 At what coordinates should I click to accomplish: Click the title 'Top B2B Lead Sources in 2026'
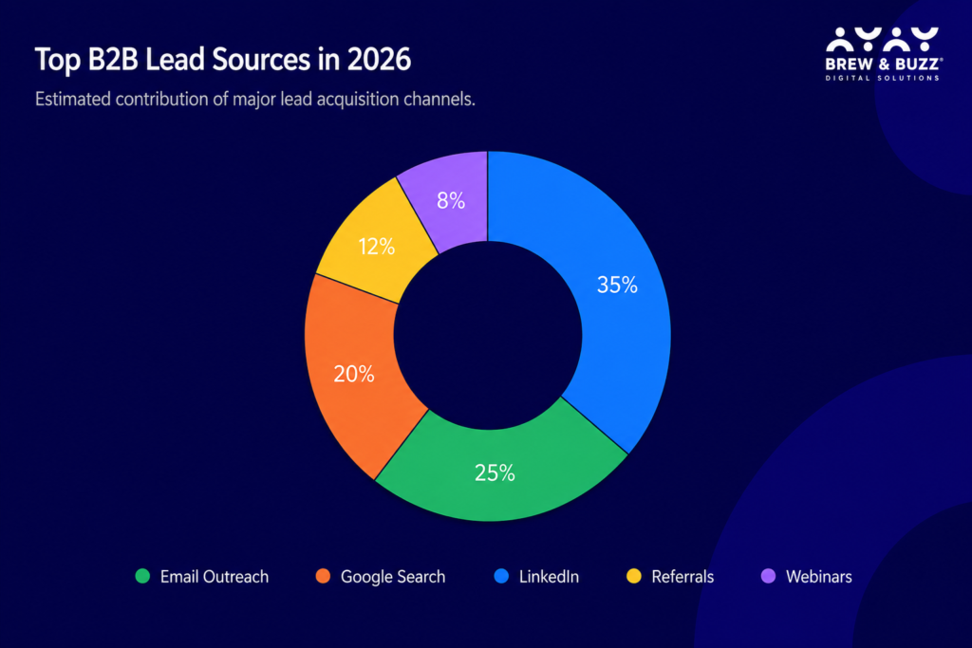(222, 60)
